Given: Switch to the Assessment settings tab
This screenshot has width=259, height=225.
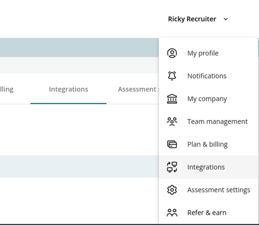Looking at the screenshot, I should [x=138, y=89].
